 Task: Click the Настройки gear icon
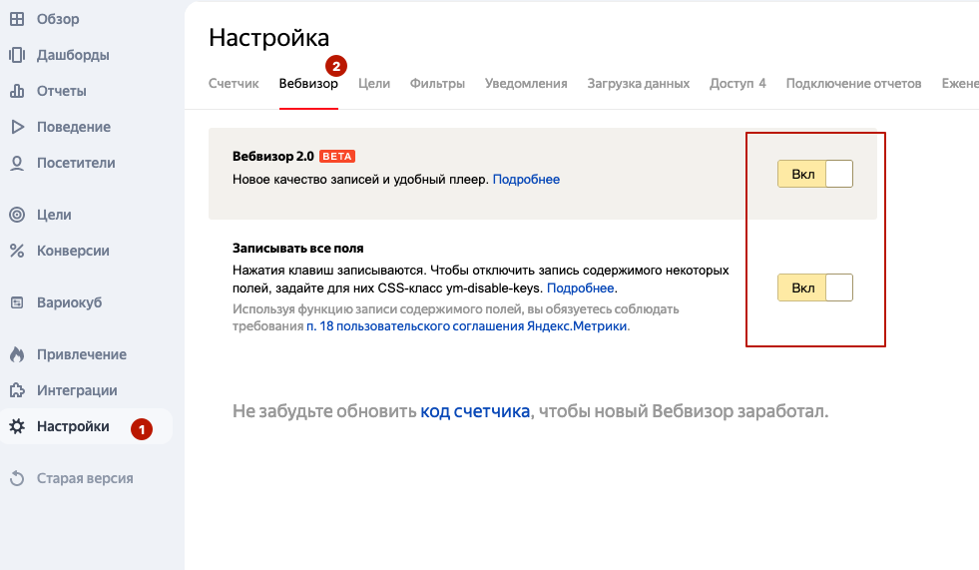17,426
